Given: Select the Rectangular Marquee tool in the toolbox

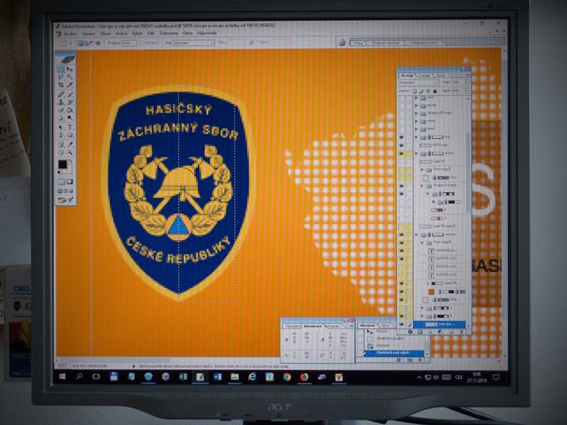Looking at the screenshot, I should 61,69.
